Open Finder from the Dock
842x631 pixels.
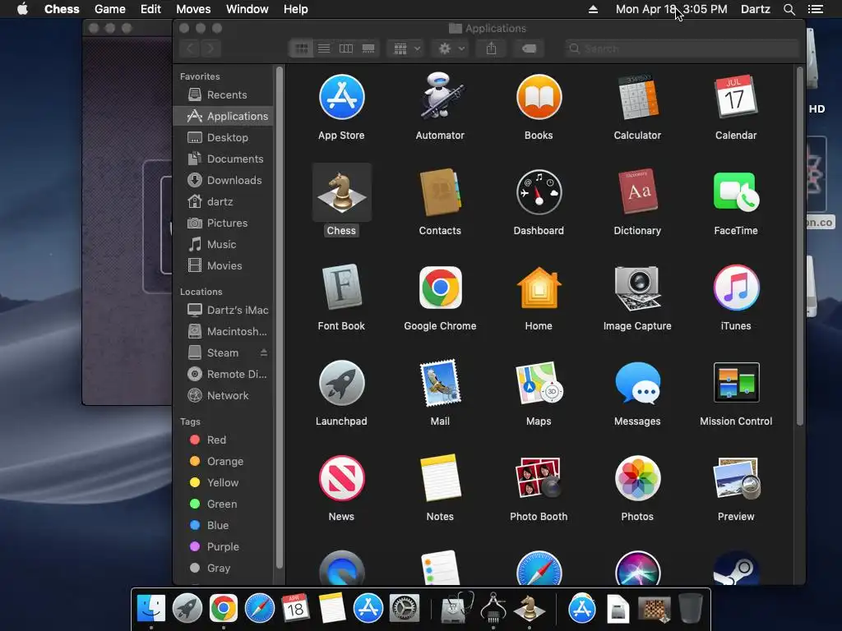point(151,609)
